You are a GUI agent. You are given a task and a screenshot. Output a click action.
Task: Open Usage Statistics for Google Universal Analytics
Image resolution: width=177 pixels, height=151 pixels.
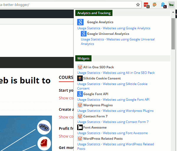[92, 40]
